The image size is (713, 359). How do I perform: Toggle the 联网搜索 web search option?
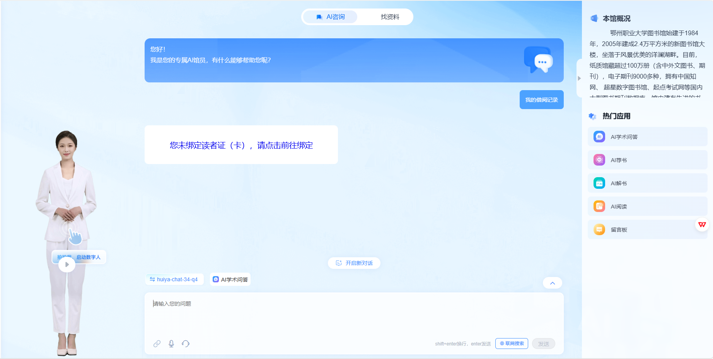click(512, 344)
